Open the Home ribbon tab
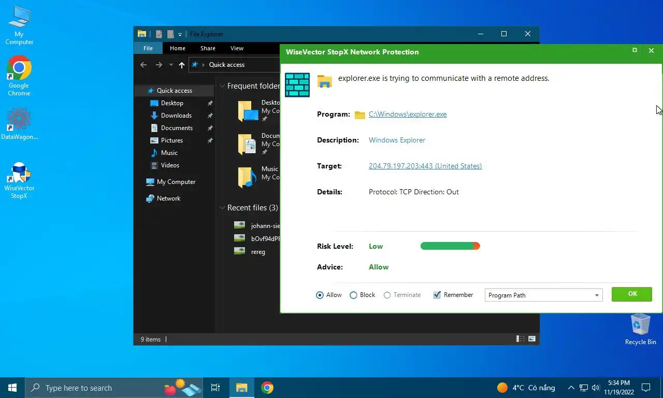This screenshot has height=398, width=663. click(x=178, y=48)
